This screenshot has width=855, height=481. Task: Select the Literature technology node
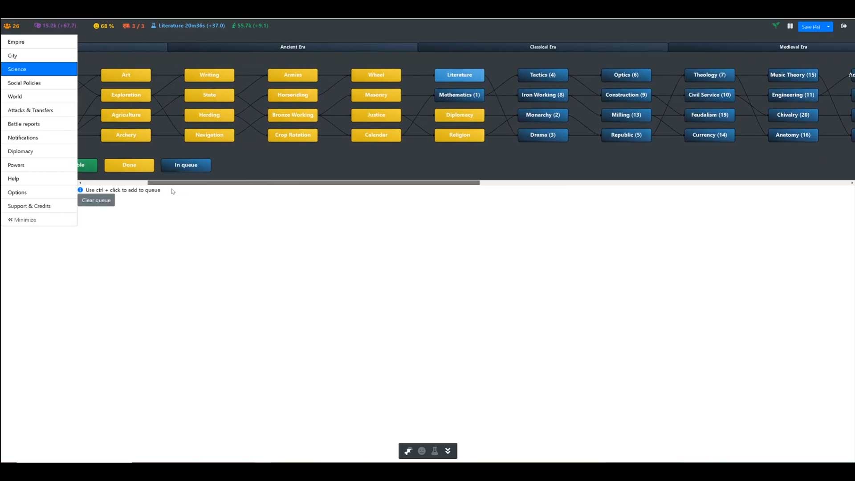460,75
